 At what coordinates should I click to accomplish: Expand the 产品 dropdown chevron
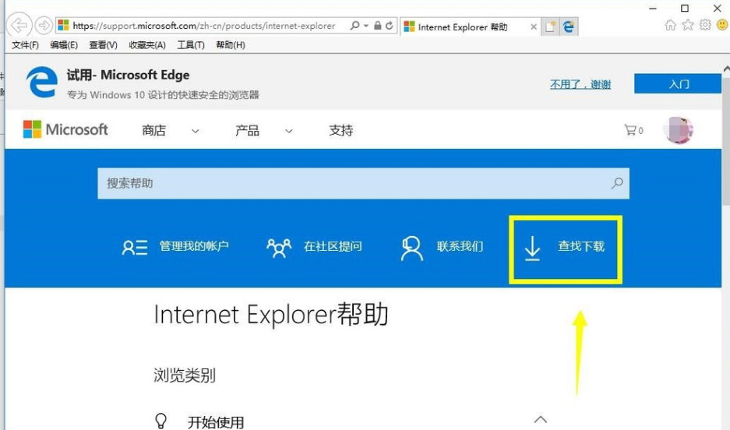289,132
